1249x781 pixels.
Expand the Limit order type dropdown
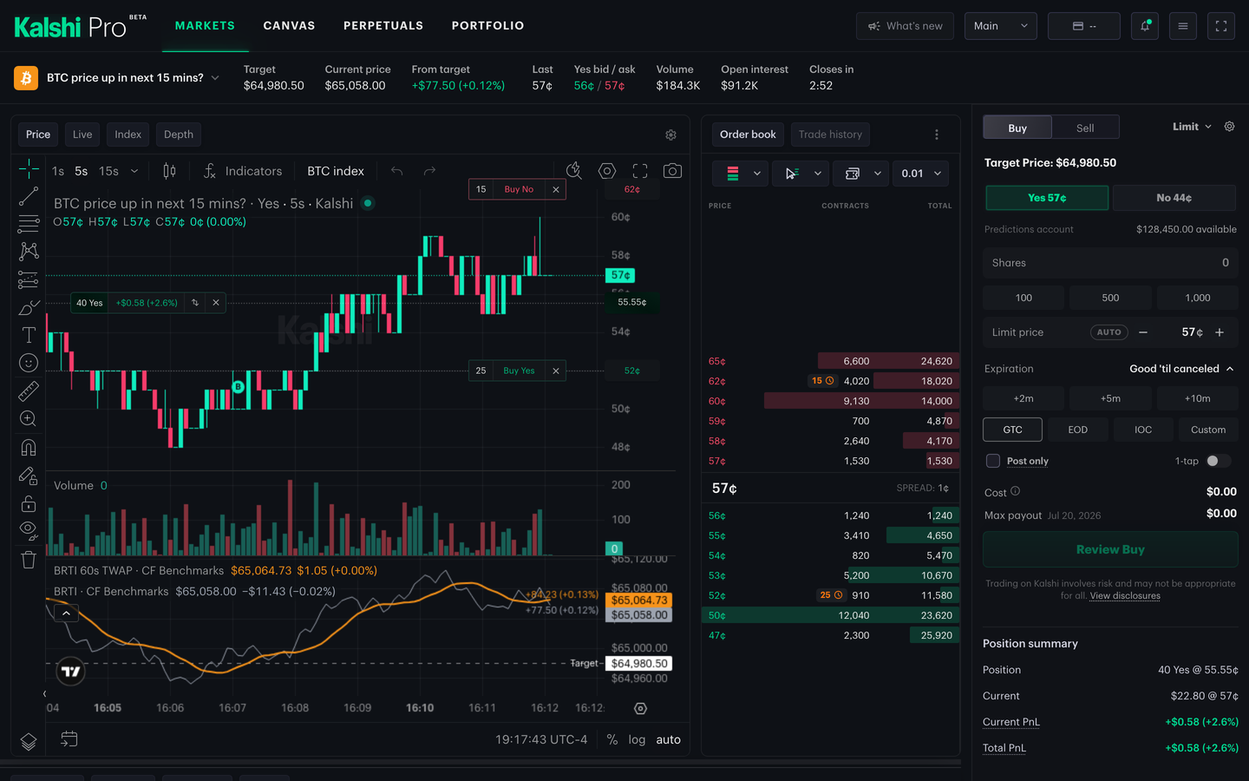pos(1192,127)
